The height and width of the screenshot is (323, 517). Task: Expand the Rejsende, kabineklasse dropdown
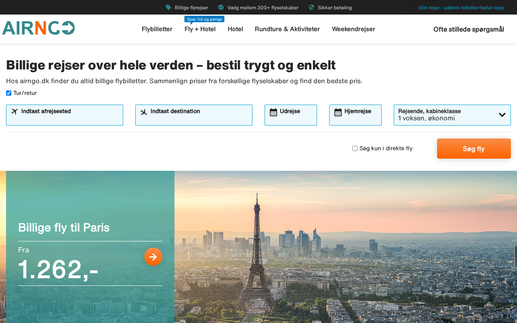coord(452,115)
